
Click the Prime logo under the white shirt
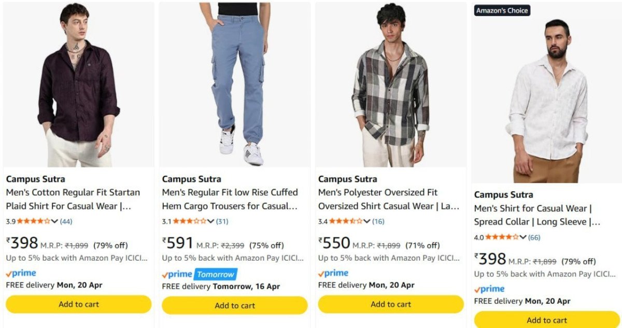(x=489, y=290)
